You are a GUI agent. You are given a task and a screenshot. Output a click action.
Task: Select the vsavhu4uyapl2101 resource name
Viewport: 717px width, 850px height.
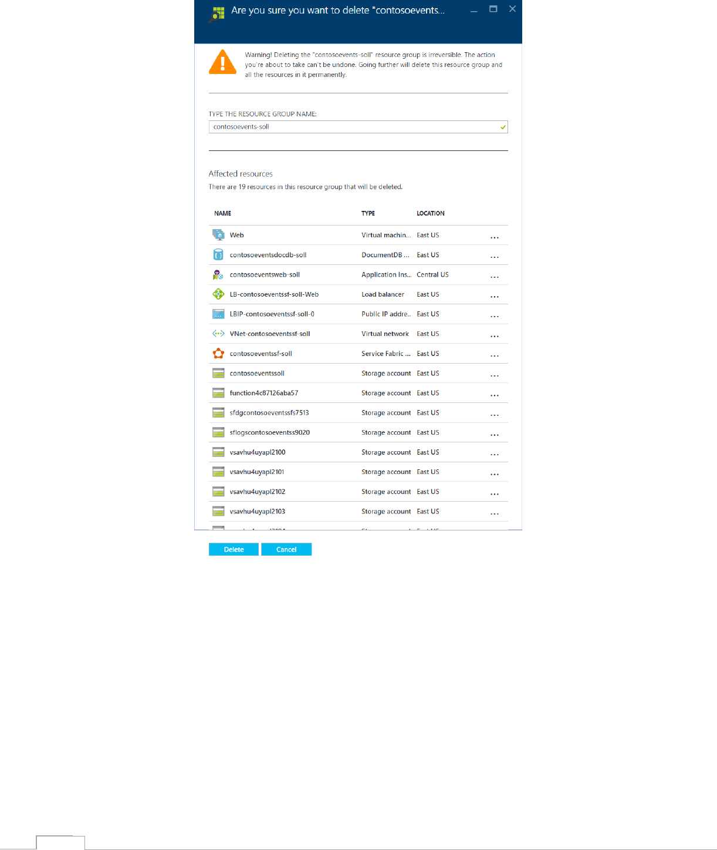pyautogui.click(x=257, y=472)
